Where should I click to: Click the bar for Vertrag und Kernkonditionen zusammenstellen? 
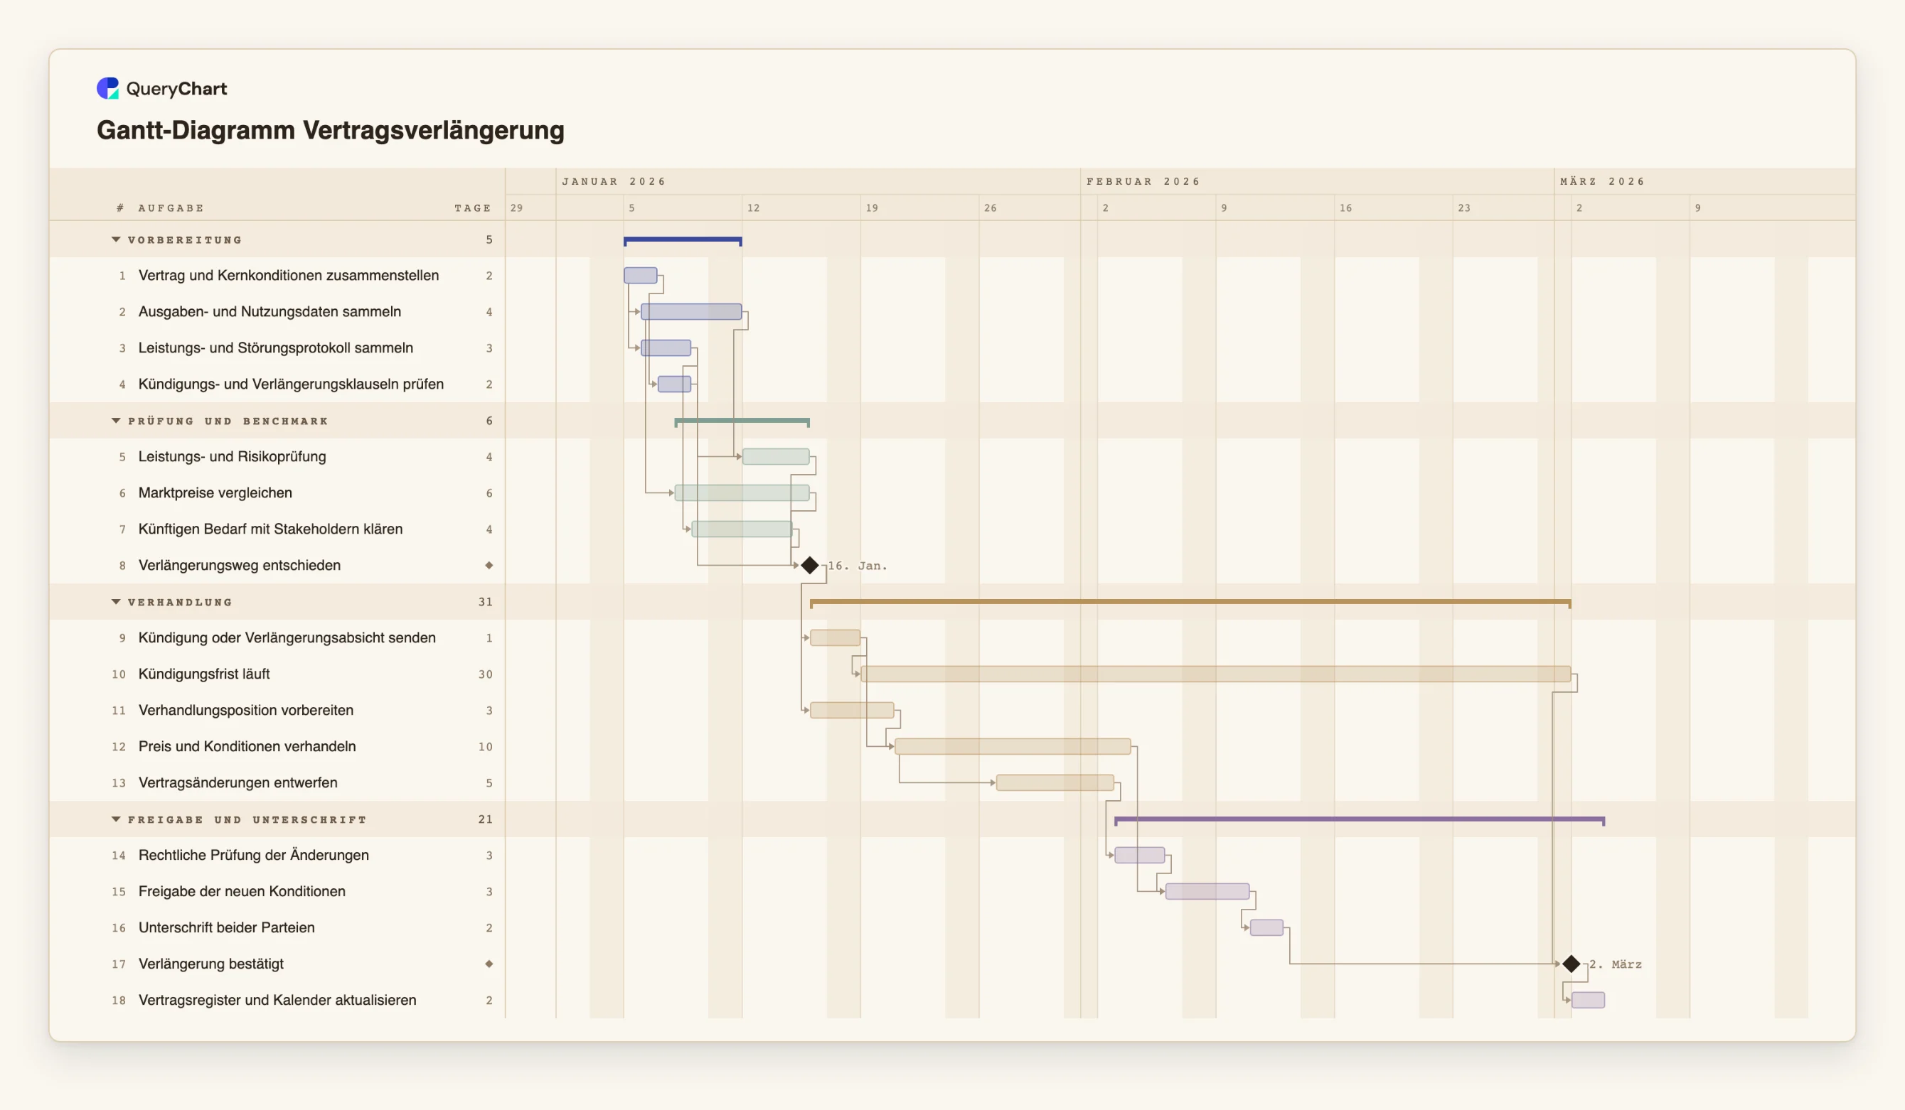[640, 275]
